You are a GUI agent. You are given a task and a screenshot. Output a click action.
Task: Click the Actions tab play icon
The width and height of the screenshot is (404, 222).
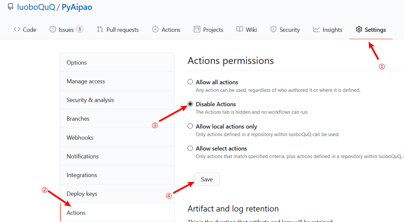click(x=155, y=30)
